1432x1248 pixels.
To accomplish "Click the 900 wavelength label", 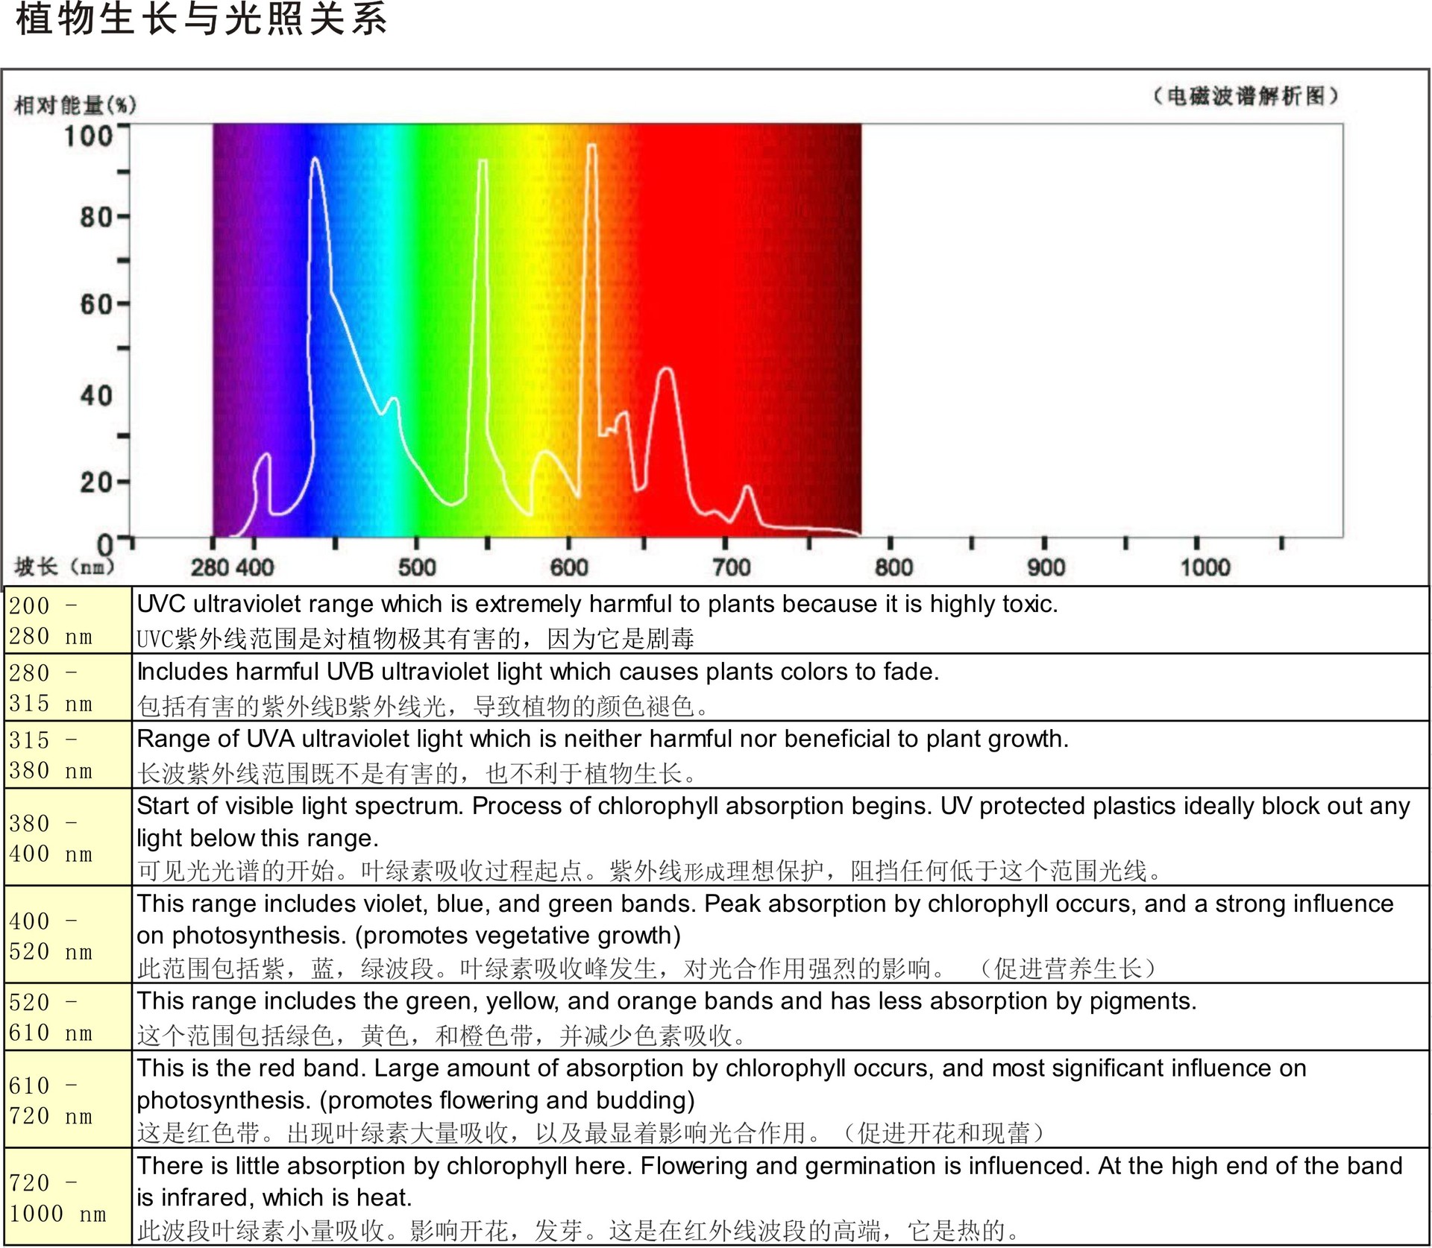I will [1046, 568].
